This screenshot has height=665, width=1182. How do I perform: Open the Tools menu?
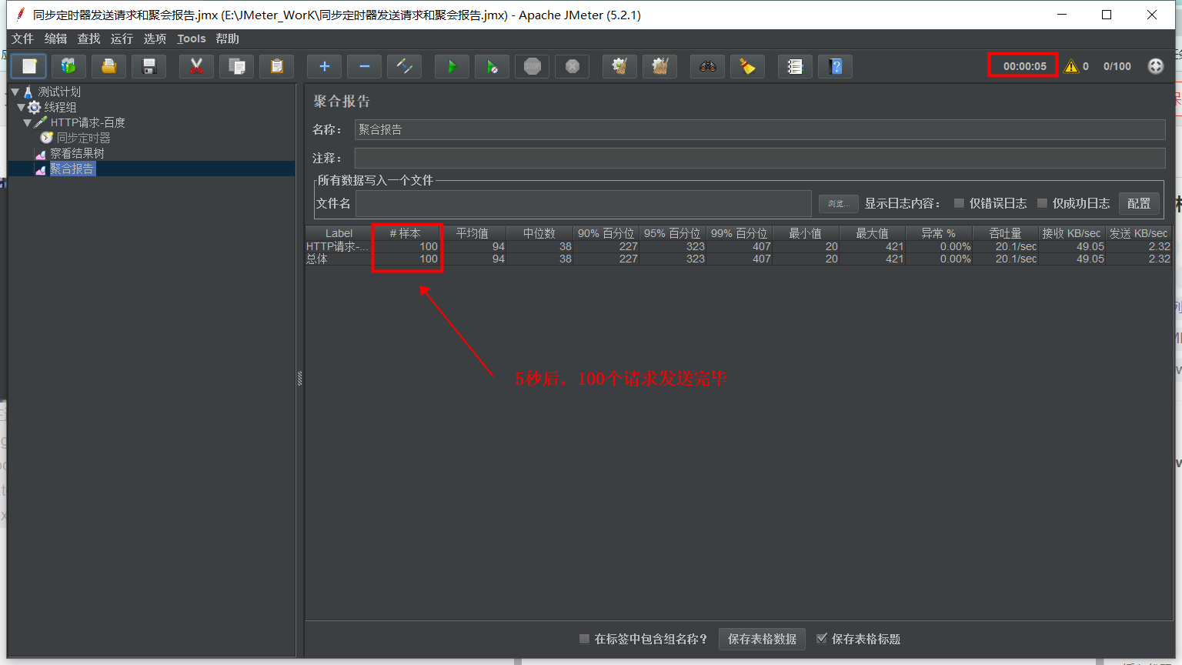191,38
